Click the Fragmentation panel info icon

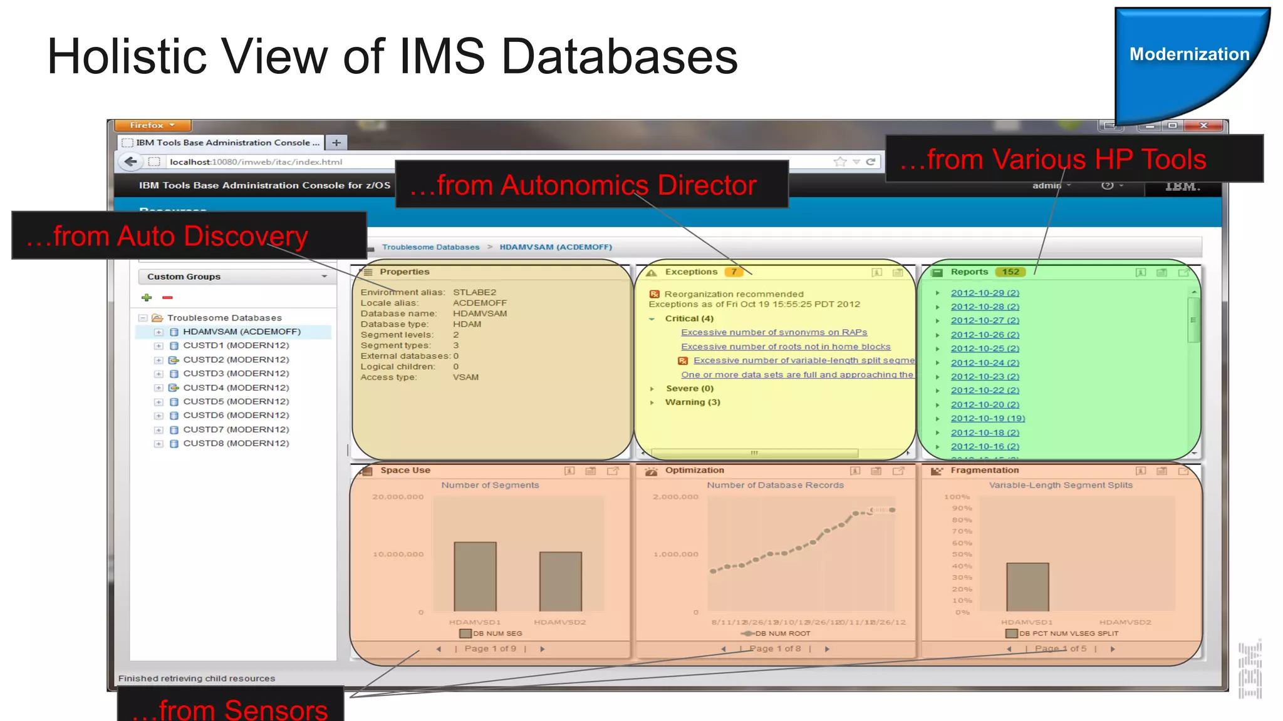tap(1141, 471)
